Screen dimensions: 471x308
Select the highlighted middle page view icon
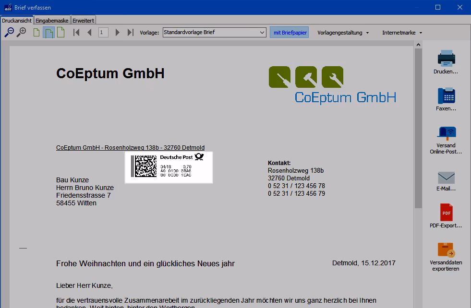(x=48, y=33)
